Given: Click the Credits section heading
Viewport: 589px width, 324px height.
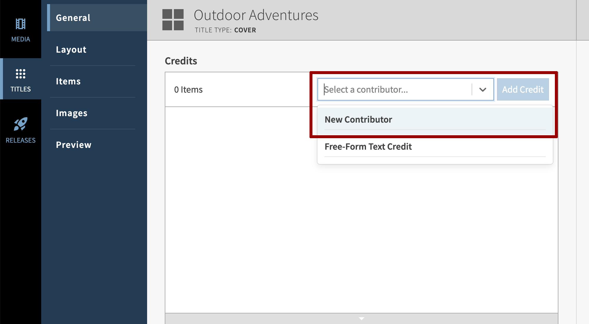Looking at the screenshot, I should (x=181, y=61).
